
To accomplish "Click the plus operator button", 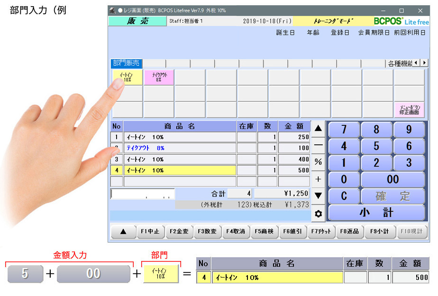I will coord(318,179).
